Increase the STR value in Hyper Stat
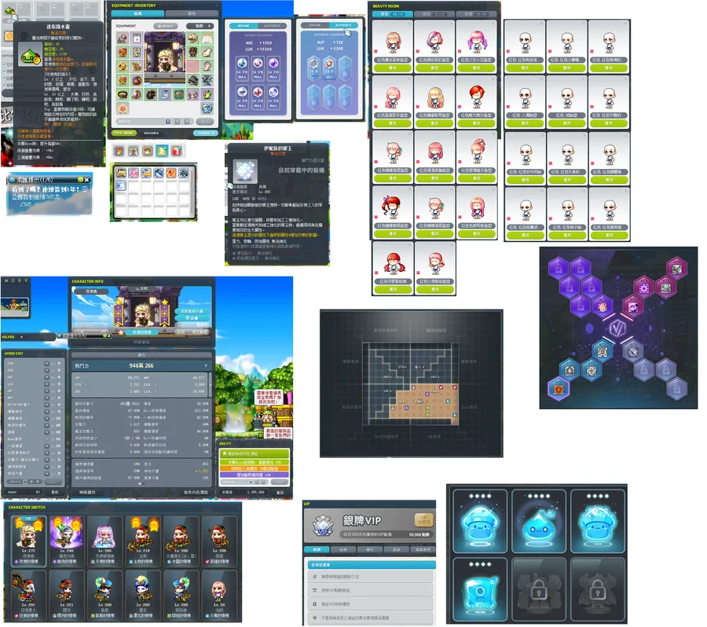707x627 pixels. coord(46,364)
